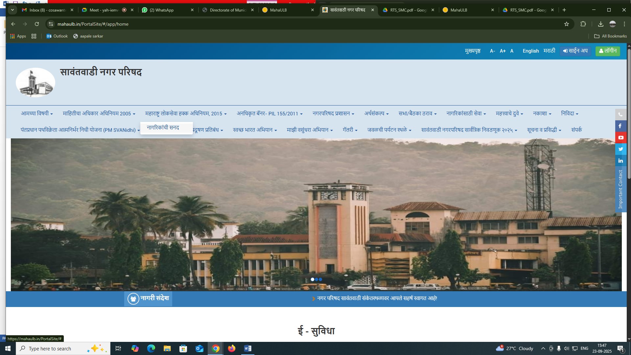Expand the नागरिकांसाठी सेवा dropdown
The height and width of the screenshot is (355, 631).
coord(466,114)
